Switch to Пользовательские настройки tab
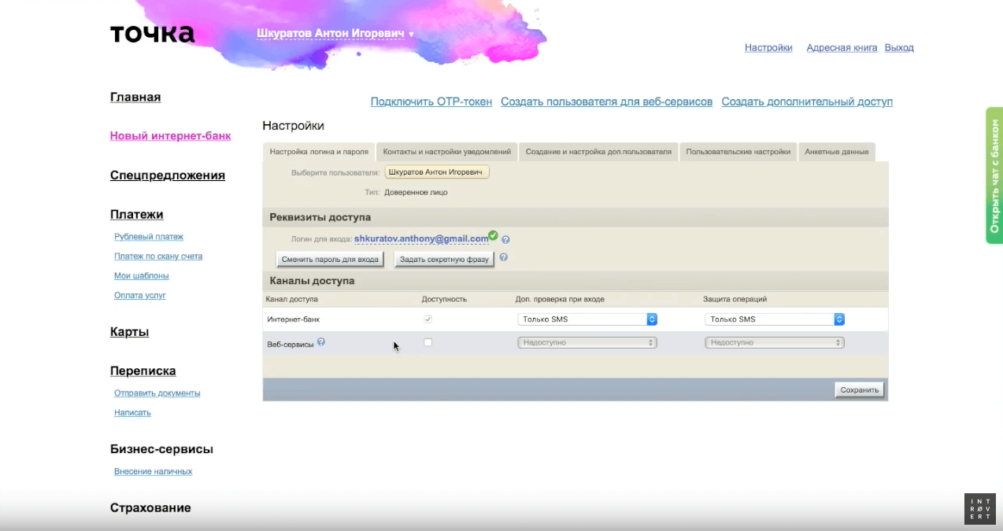The image size is (1003, 531). coord(738,152)
